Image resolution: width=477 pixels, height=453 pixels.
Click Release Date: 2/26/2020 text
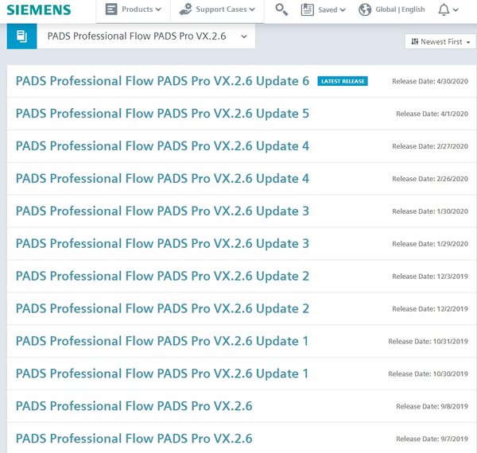point(430,179)
